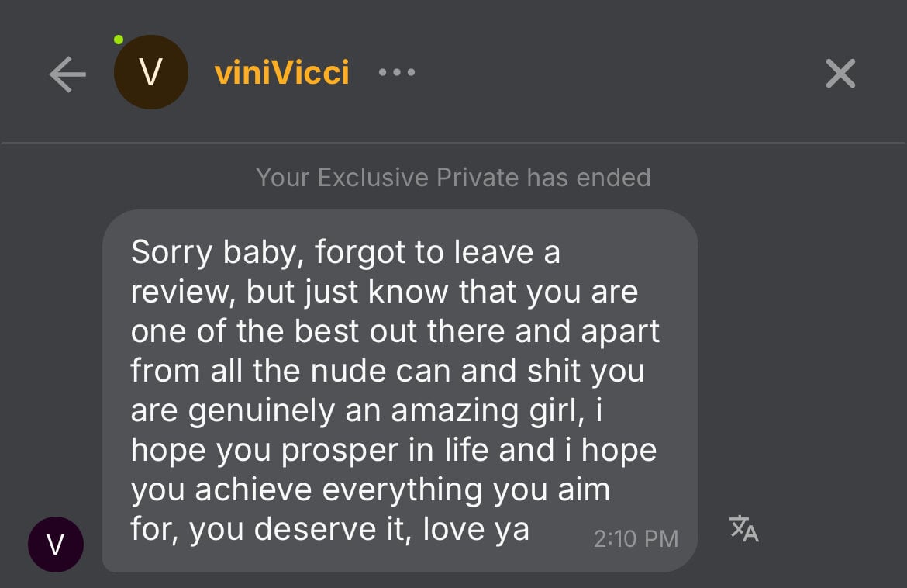The width and height of the screenshot is (907, 588).
Task: Return to the previous chat list screen
Action: [67, 74]
